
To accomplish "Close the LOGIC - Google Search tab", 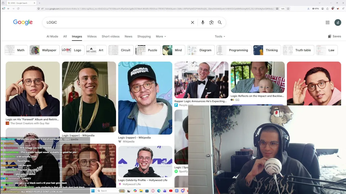I will [34, 3].
